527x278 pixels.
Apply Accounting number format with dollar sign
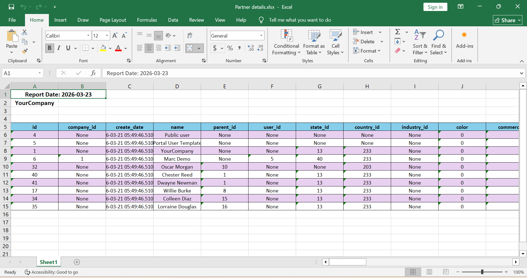(x=215, y=48)
